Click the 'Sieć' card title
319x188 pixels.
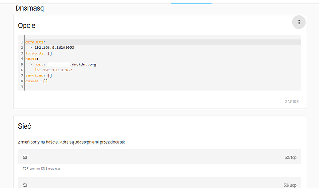pyautogui.click(x=25, y=126)
